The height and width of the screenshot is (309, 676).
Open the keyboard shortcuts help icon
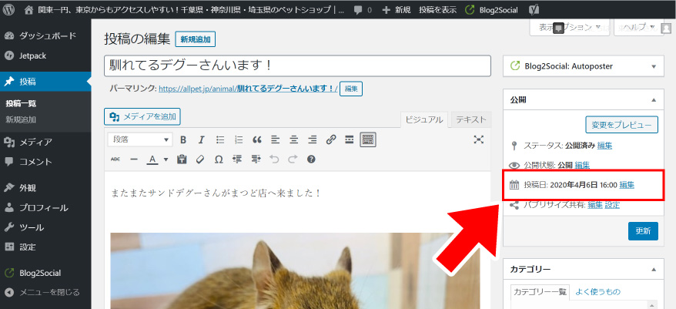tap(311, 160)
